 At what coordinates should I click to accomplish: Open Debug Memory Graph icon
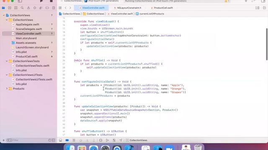107,140
